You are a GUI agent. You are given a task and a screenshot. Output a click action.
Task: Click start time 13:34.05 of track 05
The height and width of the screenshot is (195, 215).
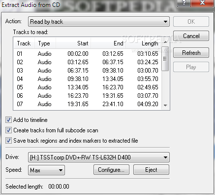coord(78,87)
